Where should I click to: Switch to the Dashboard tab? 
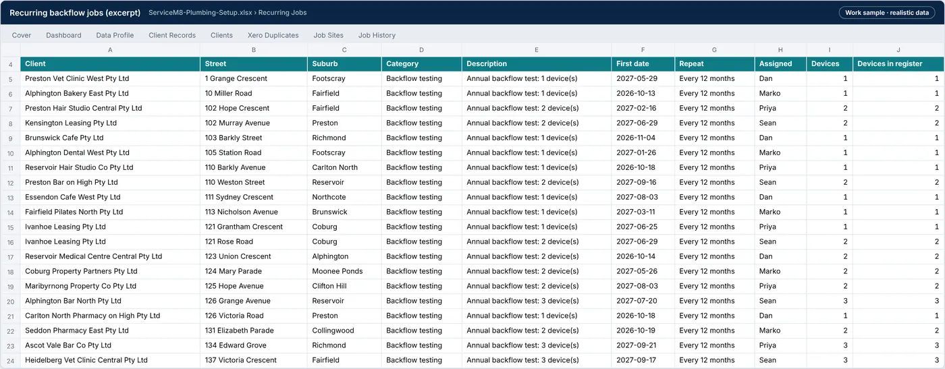[x=63, y=35]
